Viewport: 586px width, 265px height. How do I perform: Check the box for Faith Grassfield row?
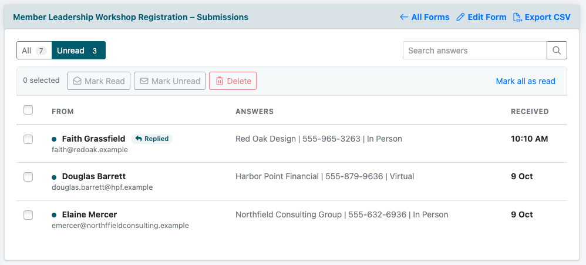coord(28,139)
